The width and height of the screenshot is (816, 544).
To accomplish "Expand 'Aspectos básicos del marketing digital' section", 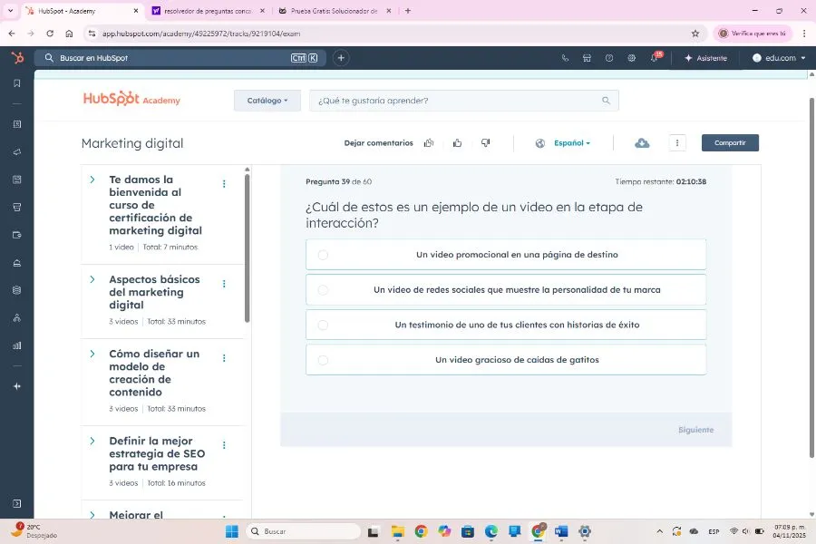I will pos(92,279).
